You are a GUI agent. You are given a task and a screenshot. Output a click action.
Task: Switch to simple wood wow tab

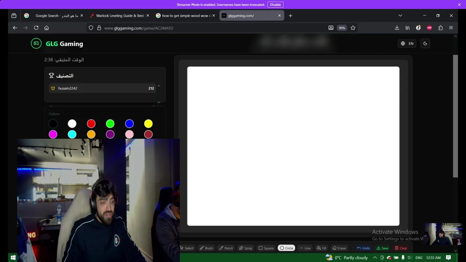click(185, 16)
